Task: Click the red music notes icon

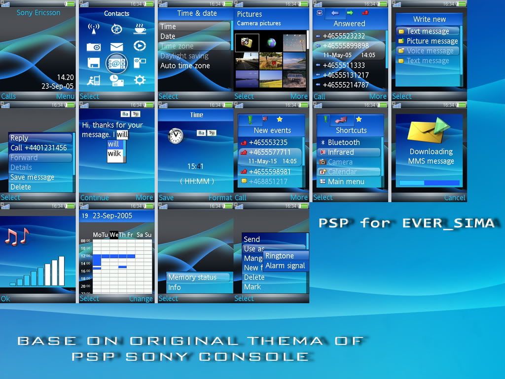Action: click(x=17, y=237)
